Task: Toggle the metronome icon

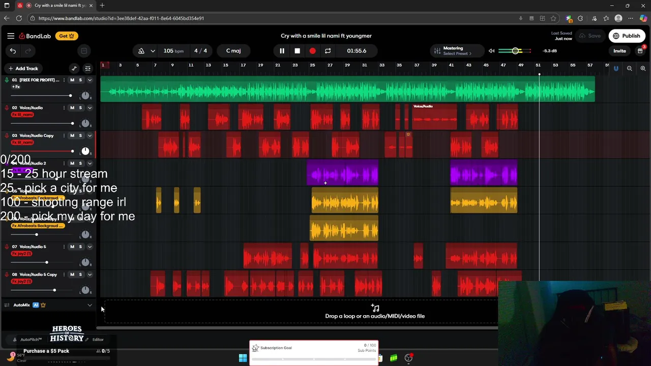Action: (x=141, y=51)
